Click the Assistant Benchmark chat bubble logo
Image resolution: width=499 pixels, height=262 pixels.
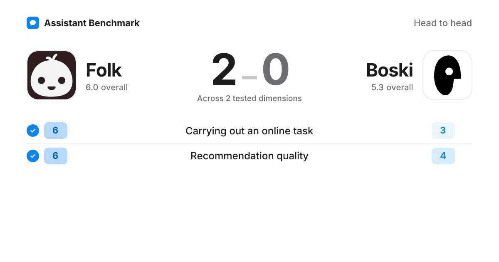point(33,23)
